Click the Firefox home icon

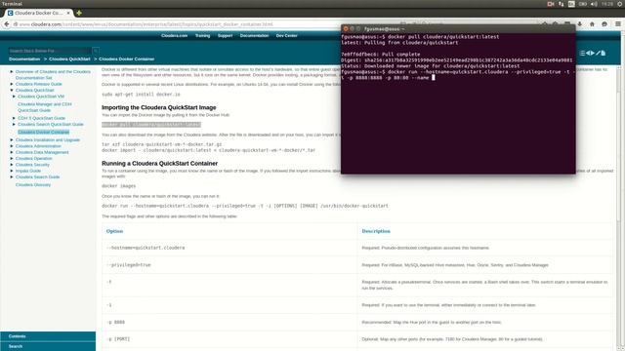tap(592, 24)
